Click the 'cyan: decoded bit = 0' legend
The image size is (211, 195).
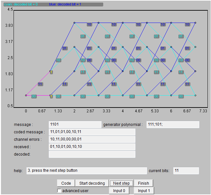click(x=21, y=4)
